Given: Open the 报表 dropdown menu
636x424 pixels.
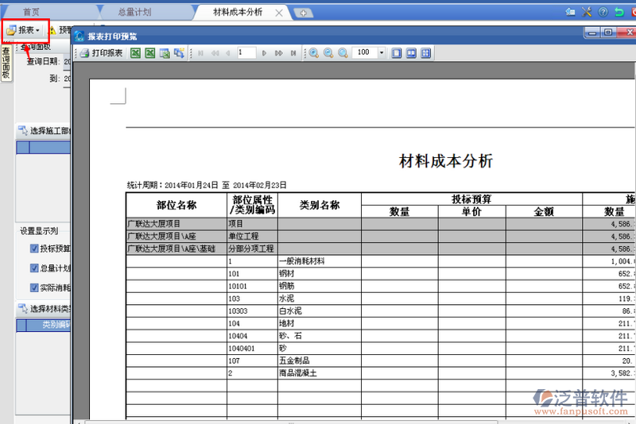Looking at the screenshot, I should click(24, 30).
